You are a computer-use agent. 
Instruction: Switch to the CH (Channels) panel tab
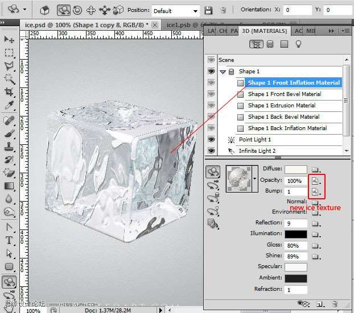coord(223,31)
